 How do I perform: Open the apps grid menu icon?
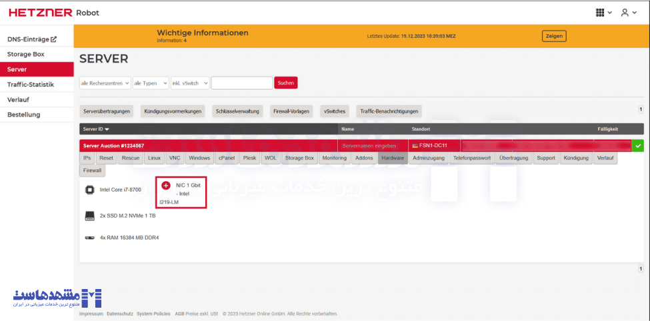pos(600,12)
